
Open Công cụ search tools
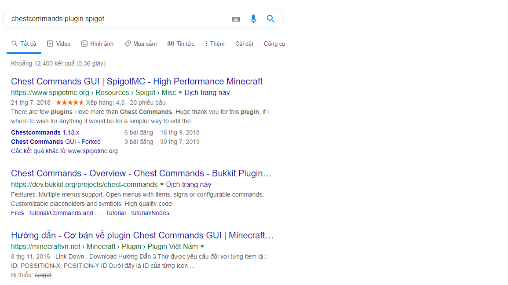point(274,44)
